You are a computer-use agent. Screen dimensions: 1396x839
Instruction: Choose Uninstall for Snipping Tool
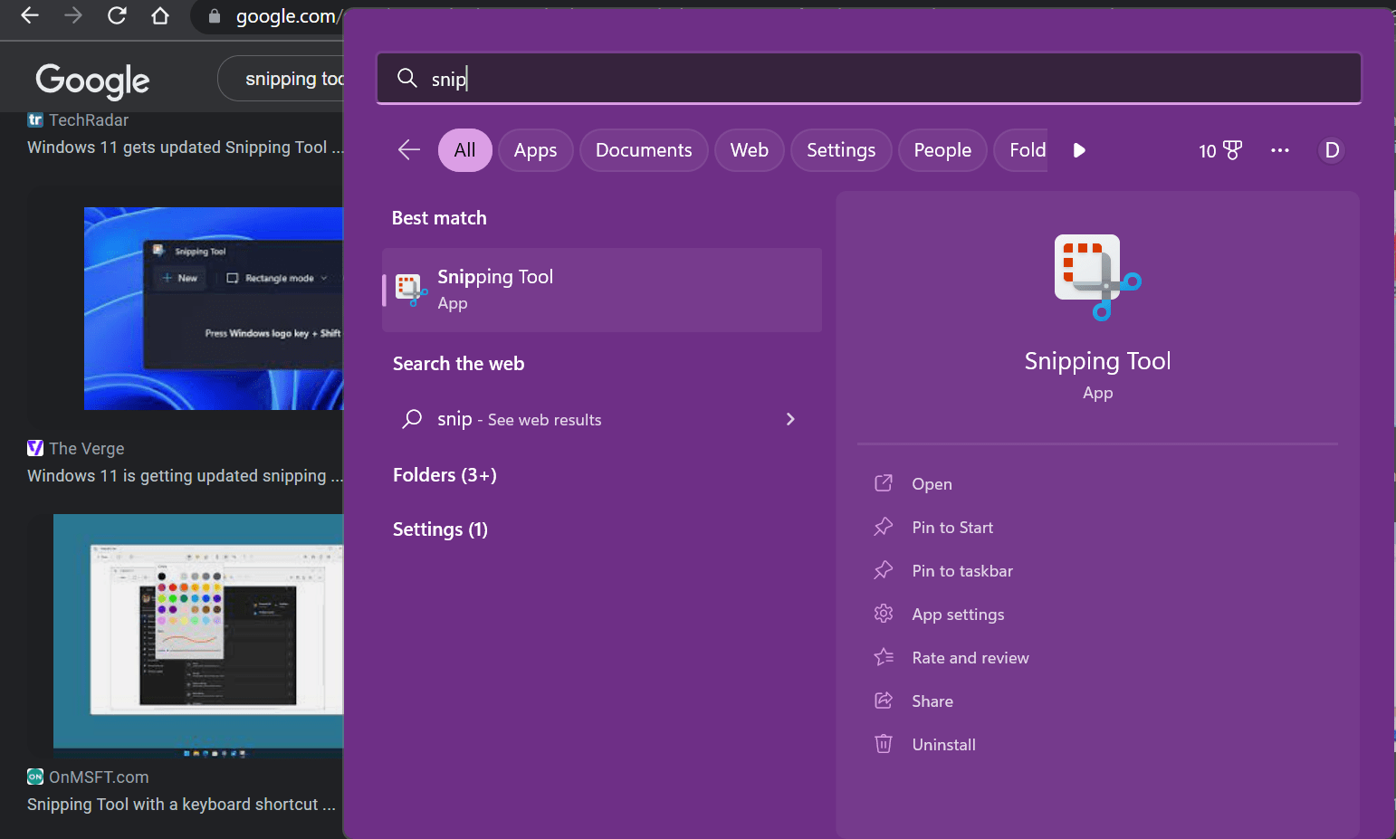click(943, 745)
